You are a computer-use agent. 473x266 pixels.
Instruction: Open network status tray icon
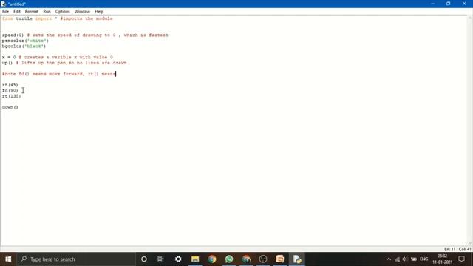click(398, 259)
